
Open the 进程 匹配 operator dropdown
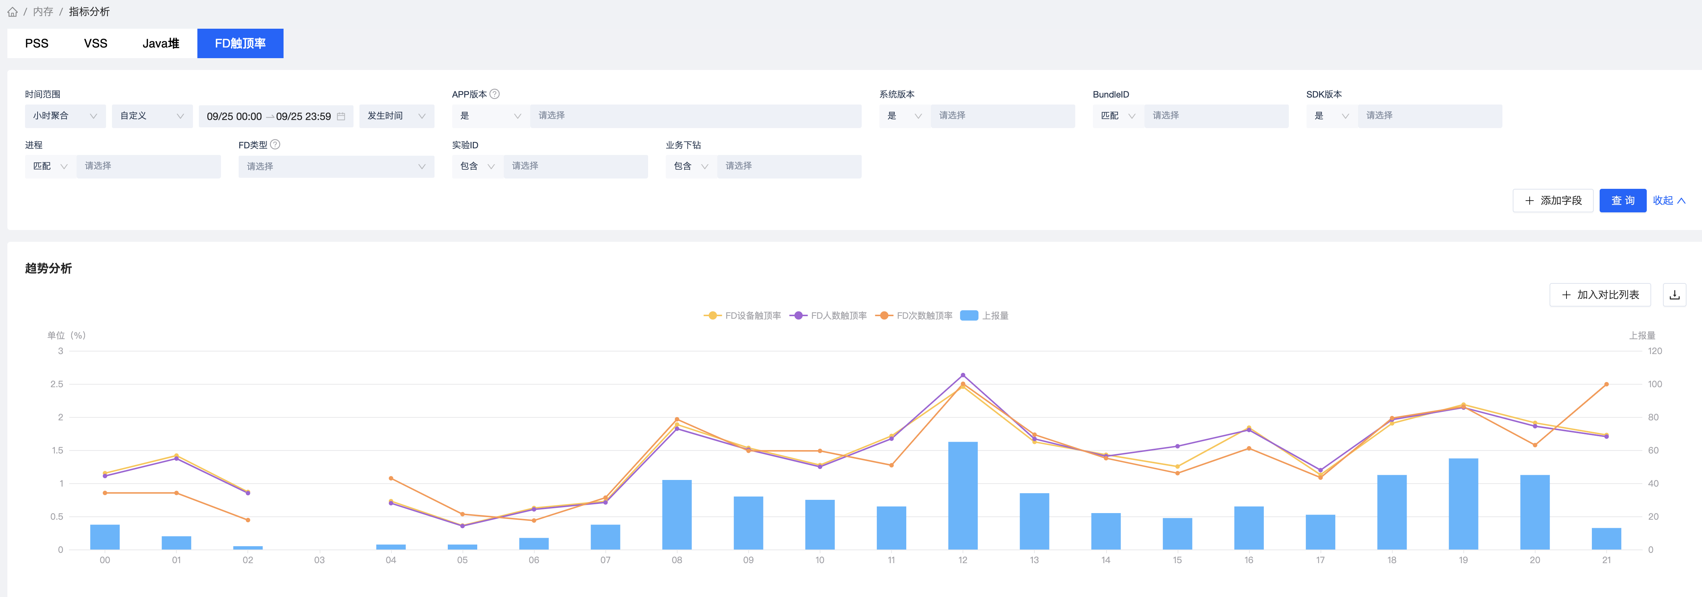pyautogui.click(x=50, y=166)
